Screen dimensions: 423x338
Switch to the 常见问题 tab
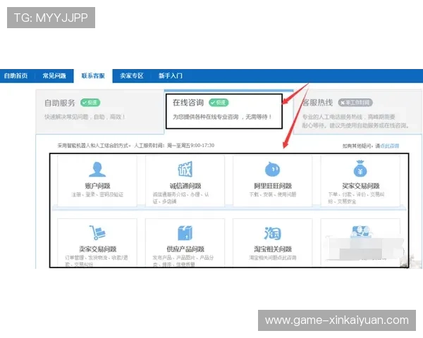(54, 75)
